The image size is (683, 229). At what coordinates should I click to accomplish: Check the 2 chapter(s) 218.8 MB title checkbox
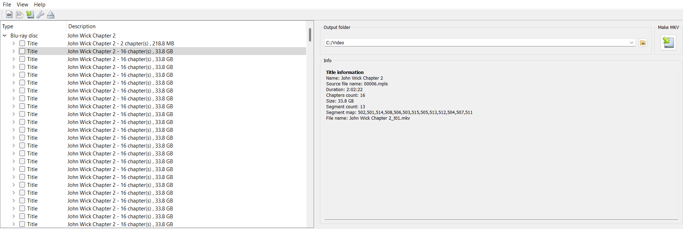(x=22, y=44)
